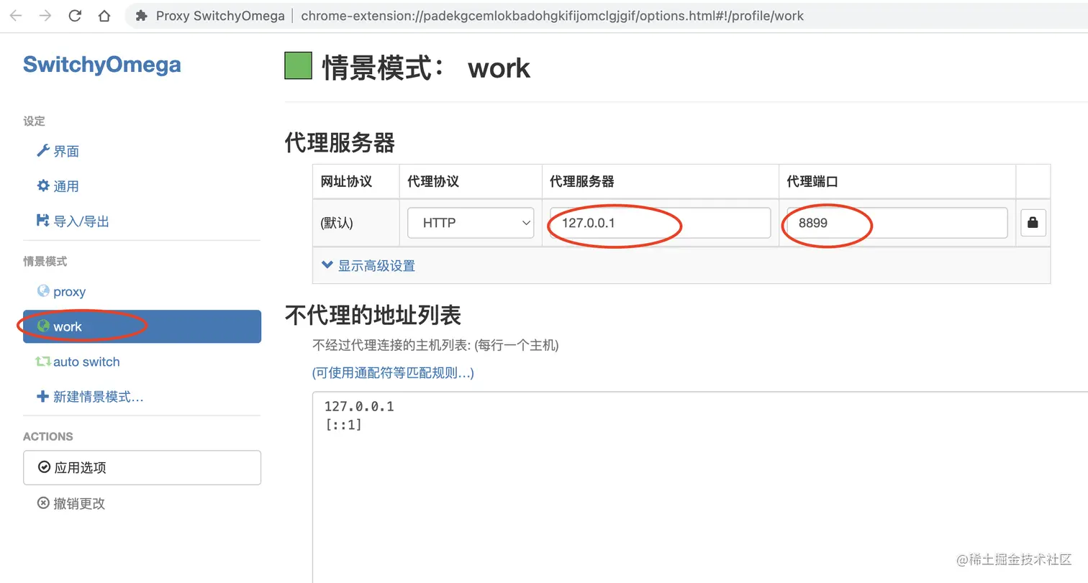
Task: Click the browser back arrow
Action: coord(15,16)
